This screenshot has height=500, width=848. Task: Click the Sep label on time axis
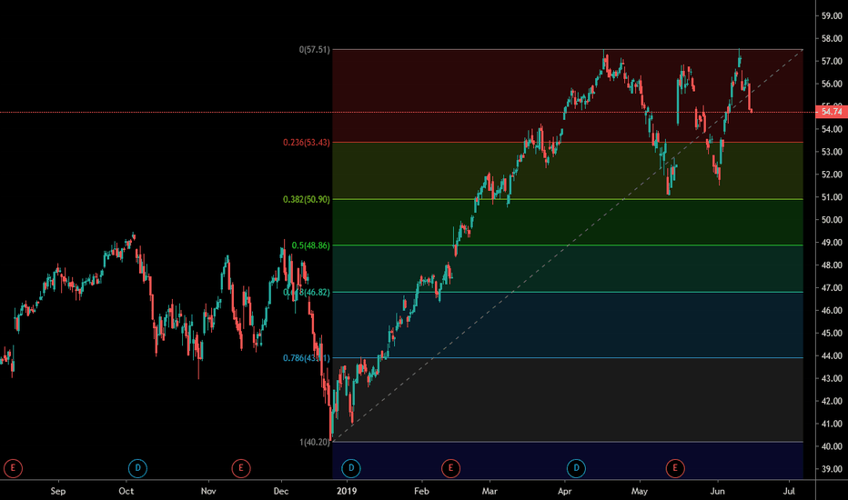[58, 491]
